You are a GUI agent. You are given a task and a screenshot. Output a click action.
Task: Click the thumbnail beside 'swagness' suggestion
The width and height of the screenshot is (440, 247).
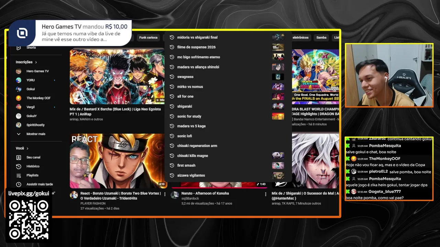point(278,77)
